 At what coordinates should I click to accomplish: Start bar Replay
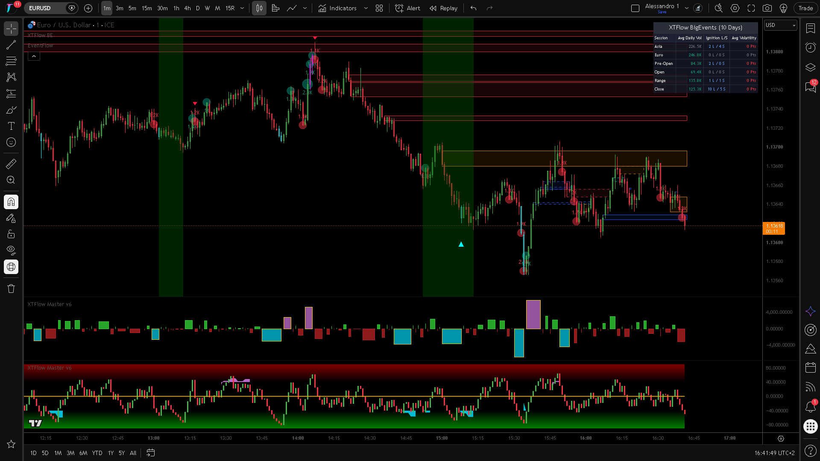click(443, 8)
